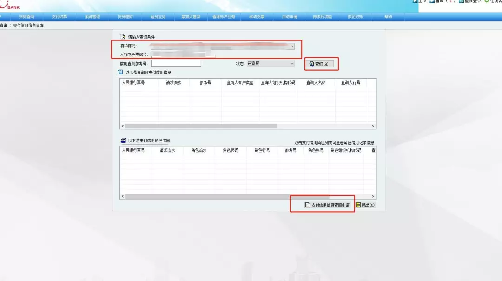The width and height of the screenshot is (502, 281).
Task: Click the 查询人名称 column header
Action: click(316, 83)
